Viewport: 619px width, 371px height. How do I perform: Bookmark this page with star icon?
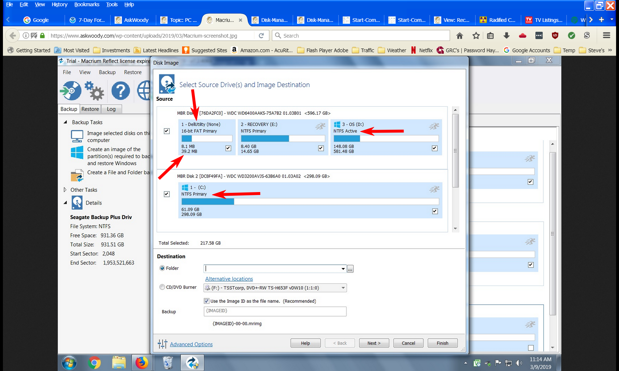[x=476, y=35]
